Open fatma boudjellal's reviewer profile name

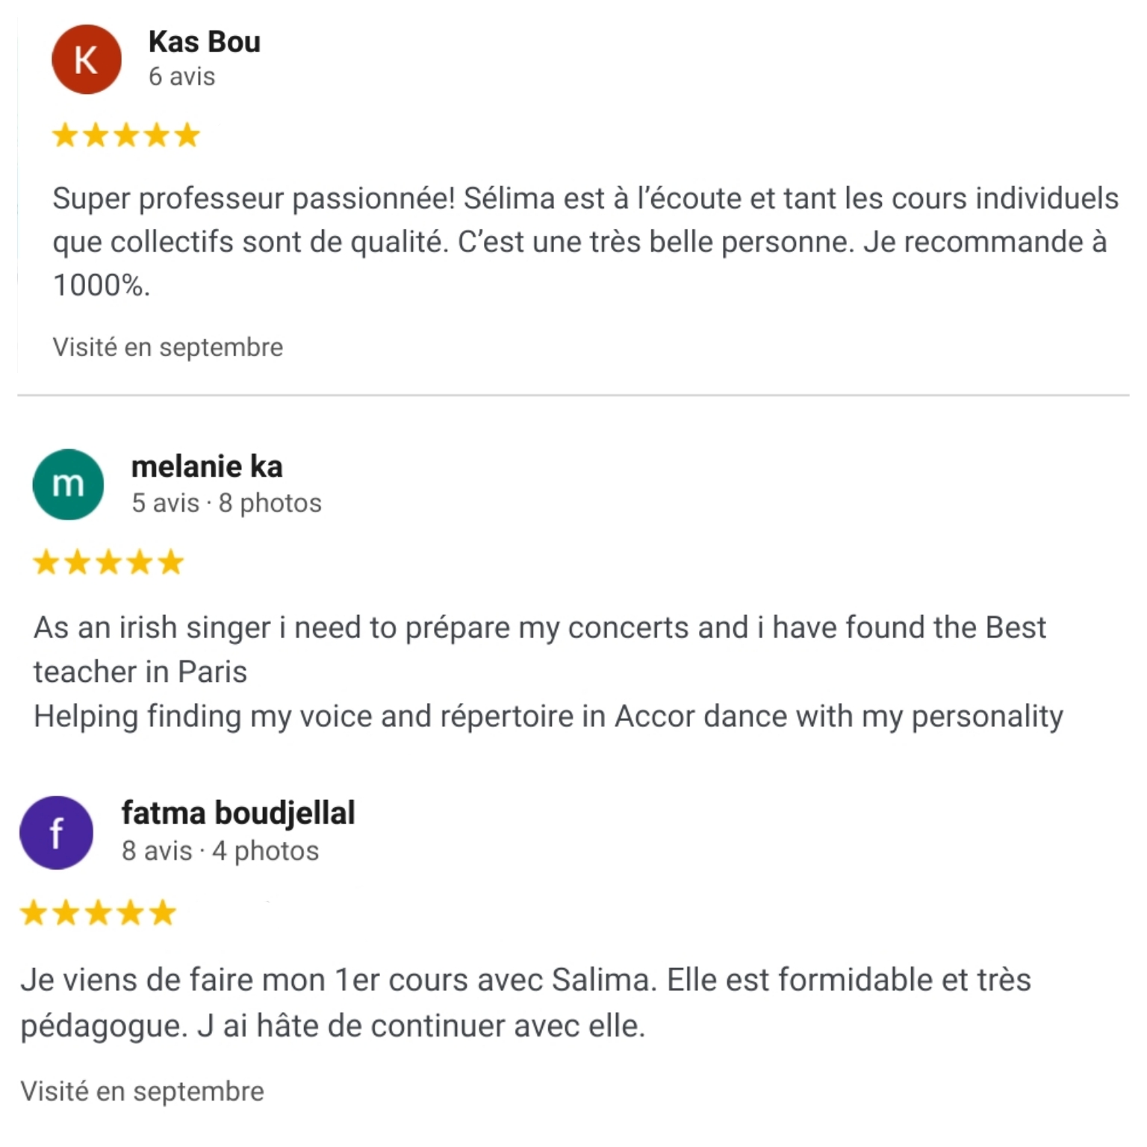click(x=238, y=813)
